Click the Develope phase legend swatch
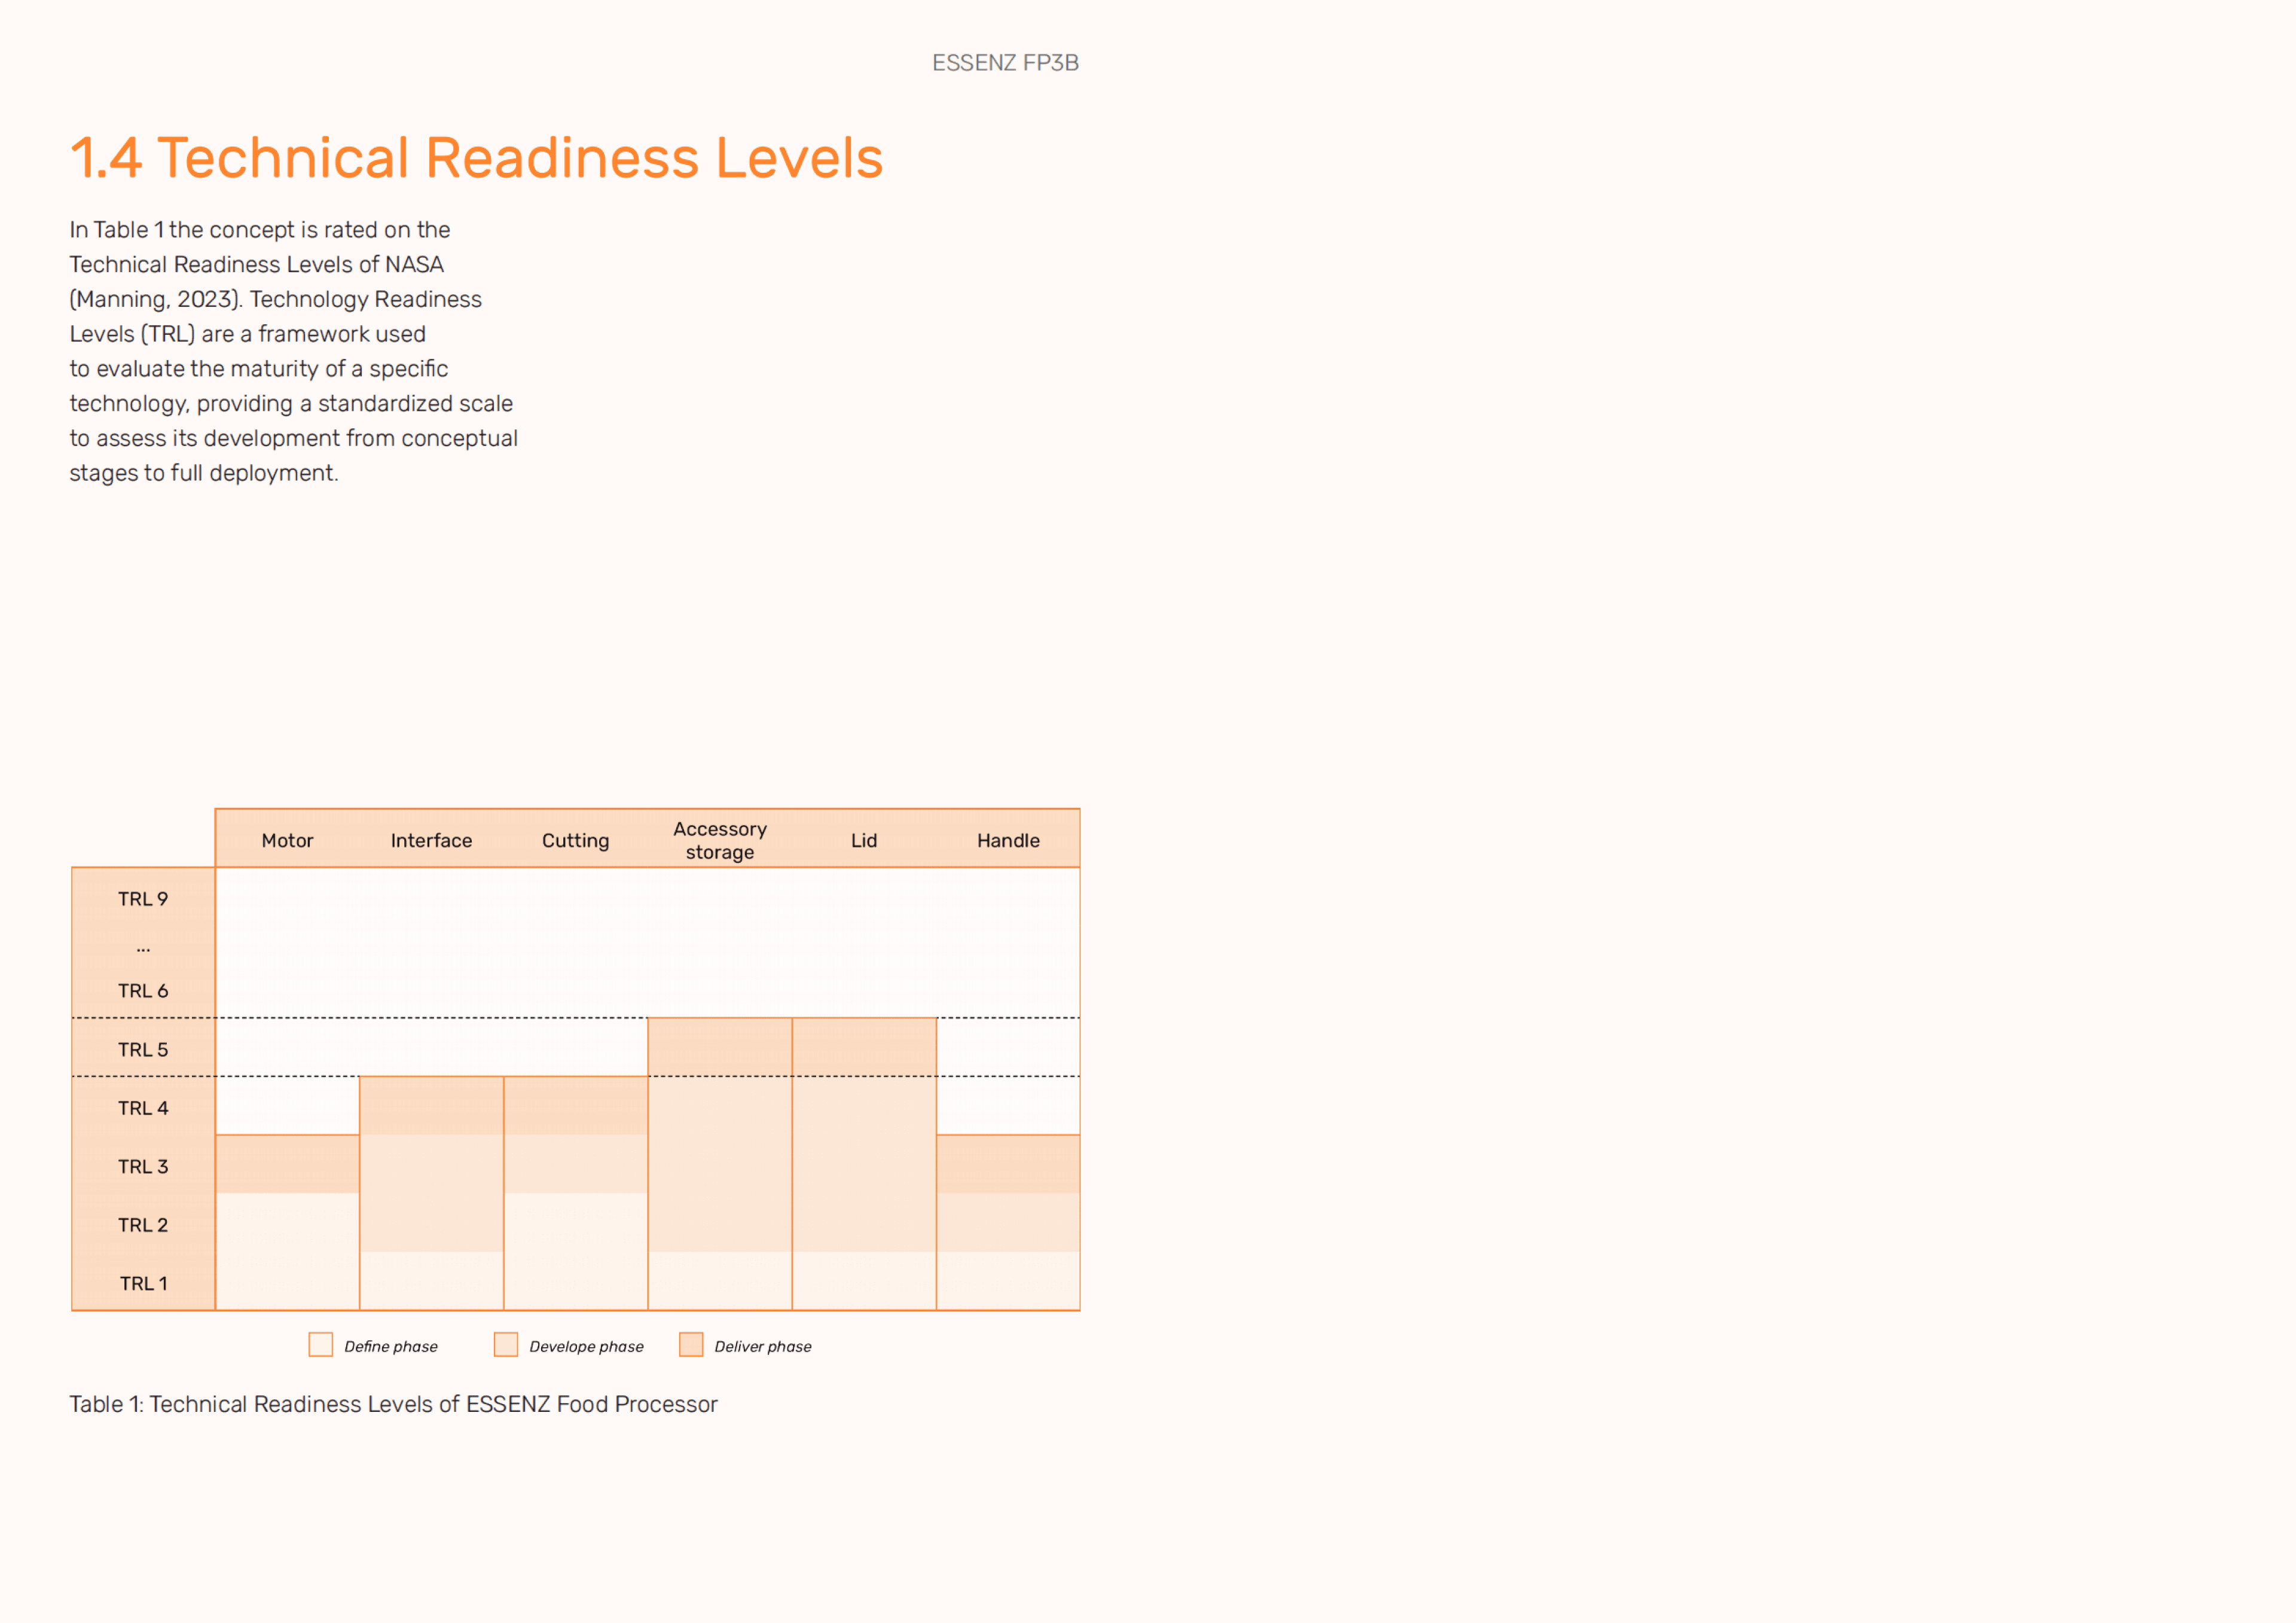The image size is (2296, 1623). click(x=506, y=1344)
